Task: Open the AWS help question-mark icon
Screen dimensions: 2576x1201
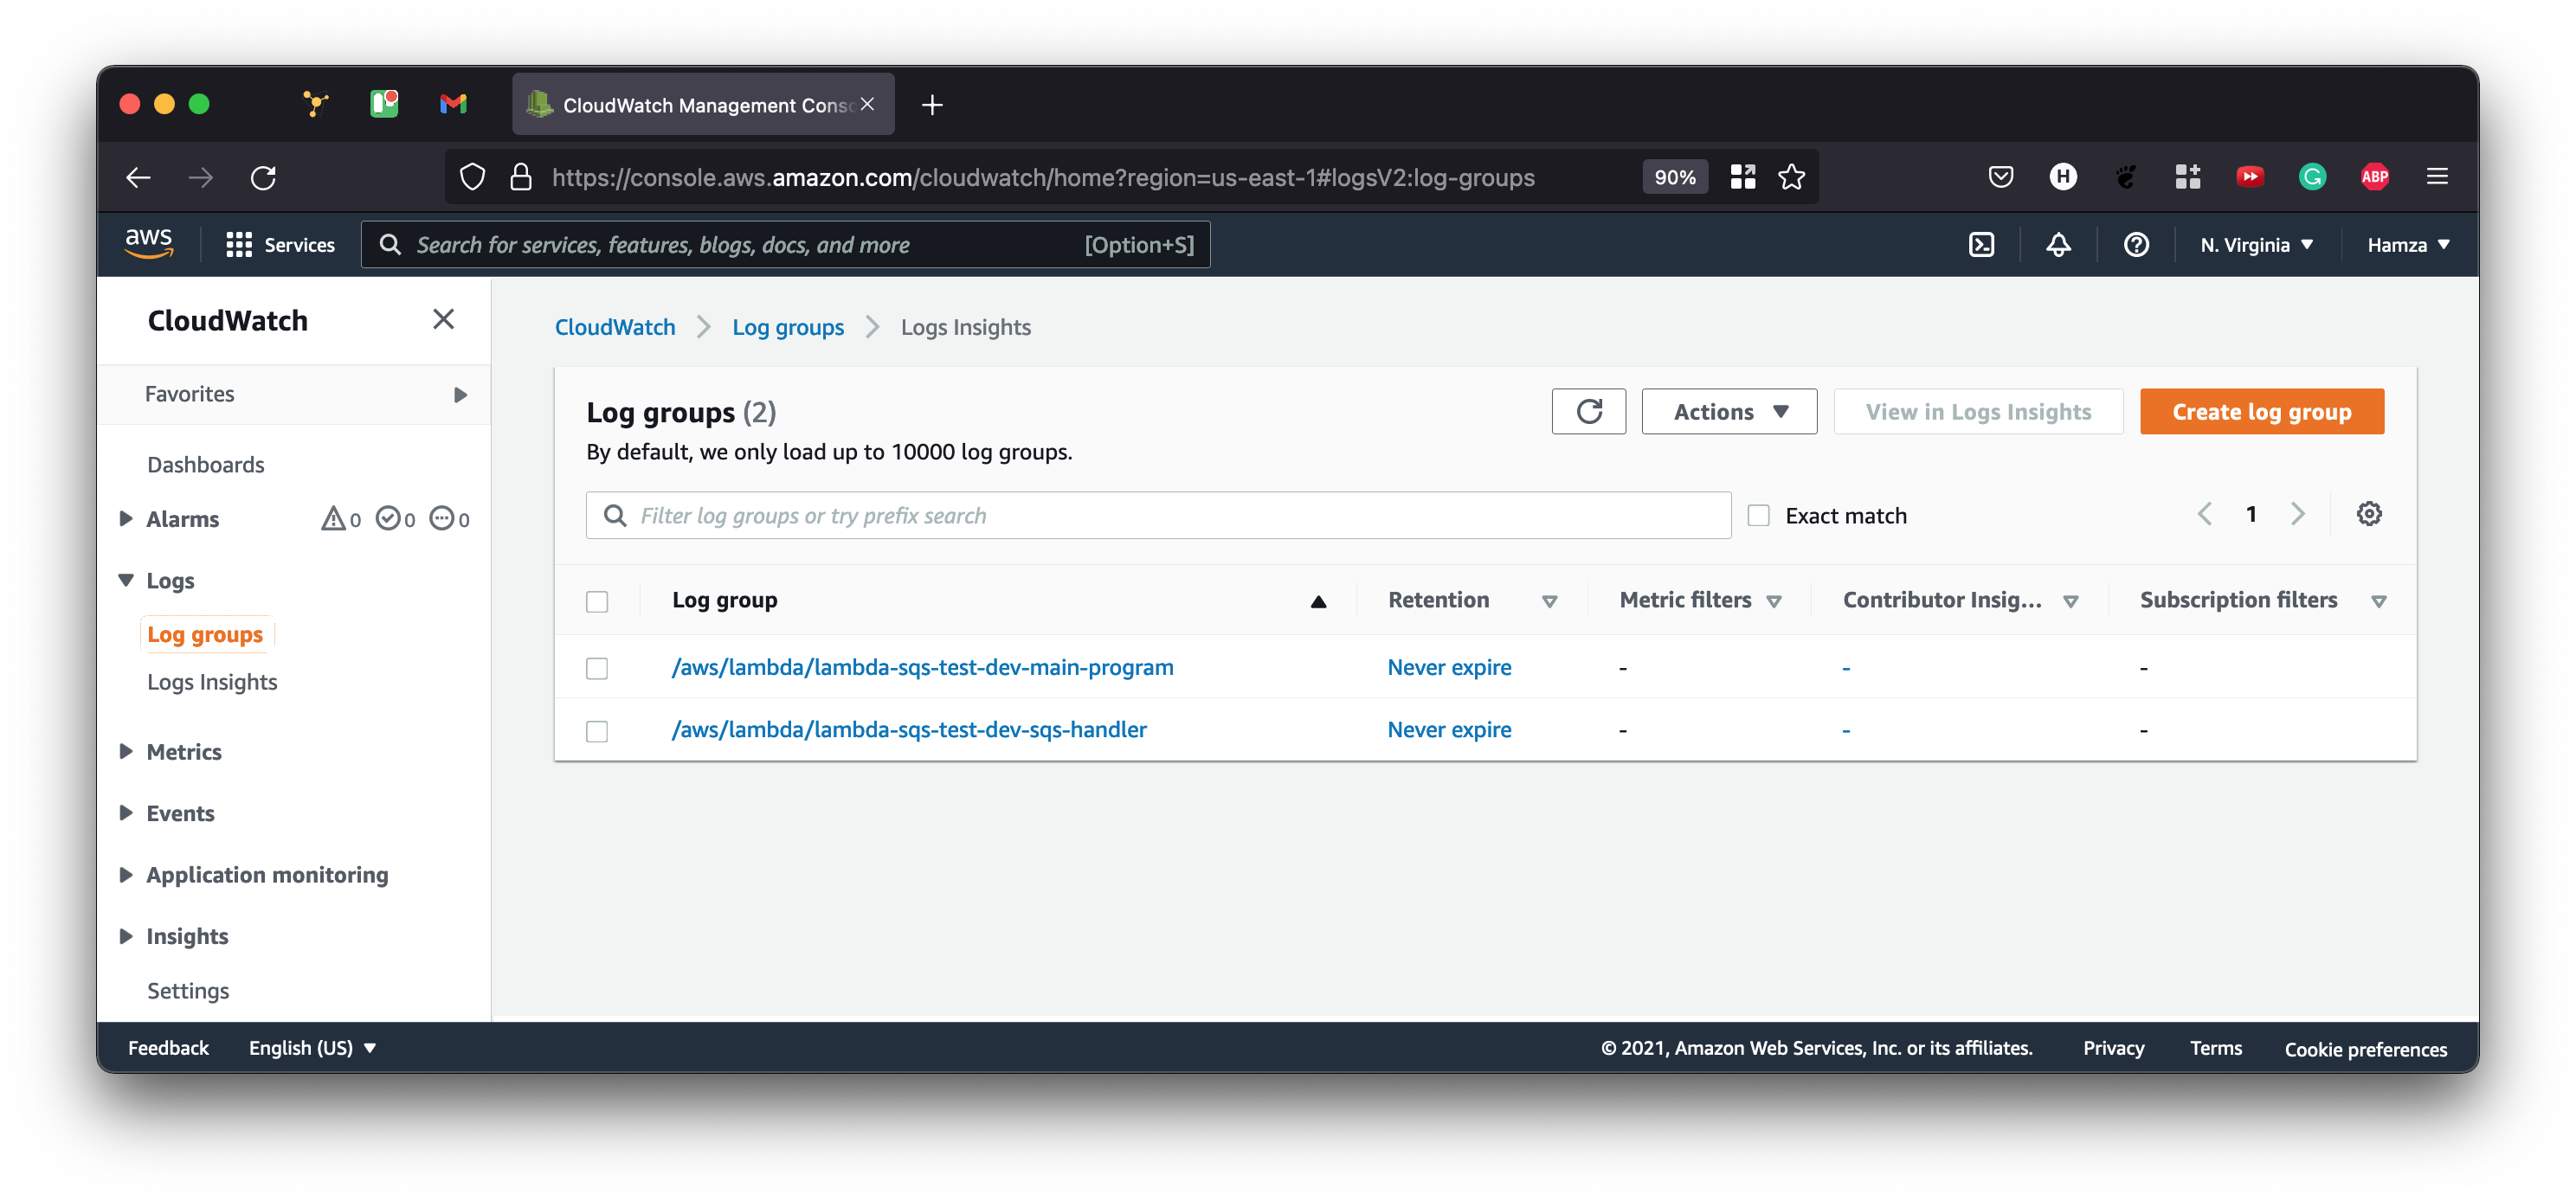Action: [2136, 245]
